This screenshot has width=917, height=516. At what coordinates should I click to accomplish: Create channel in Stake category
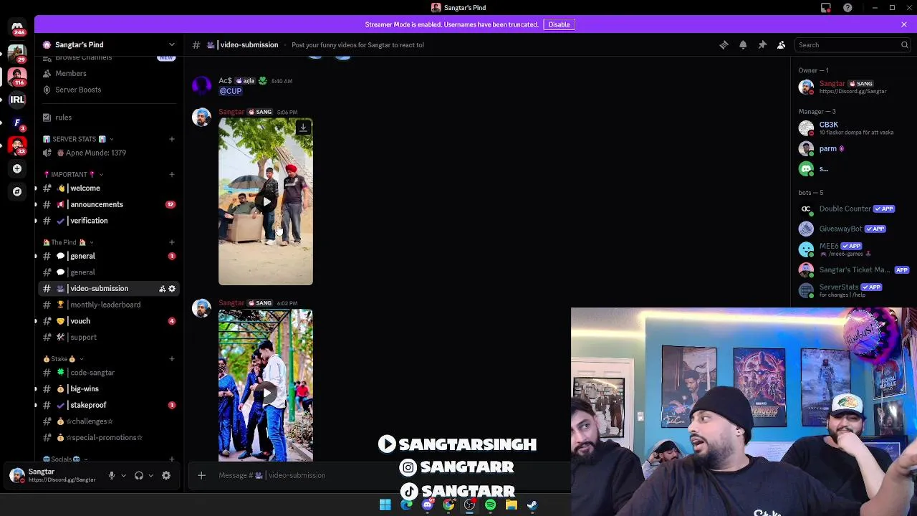171,358
